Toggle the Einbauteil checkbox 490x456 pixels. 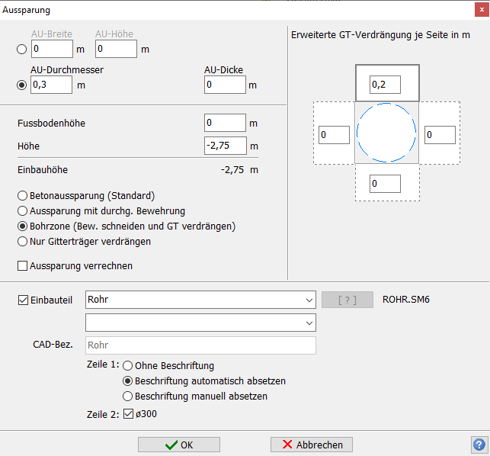pyautogui.click(x=23, y=300)
